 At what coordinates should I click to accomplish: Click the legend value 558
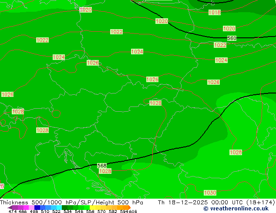point(90,211)
